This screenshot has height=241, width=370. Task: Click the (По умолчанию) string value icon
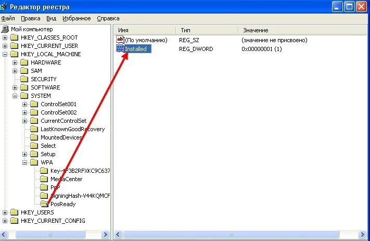tap(120, 40)
